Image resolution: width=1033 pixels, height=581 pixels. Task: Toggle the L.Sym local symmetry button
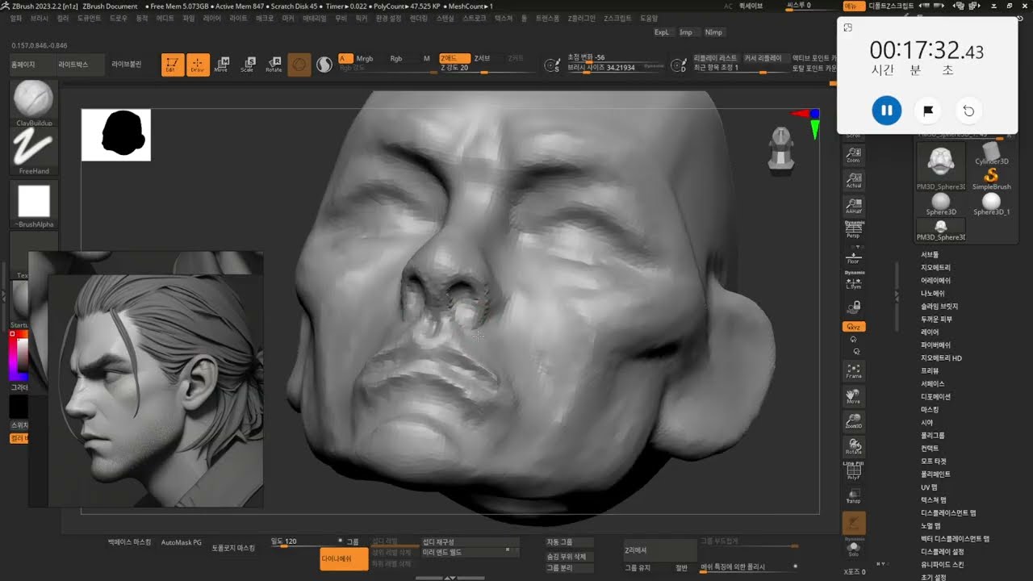click(x=854, y=281)
